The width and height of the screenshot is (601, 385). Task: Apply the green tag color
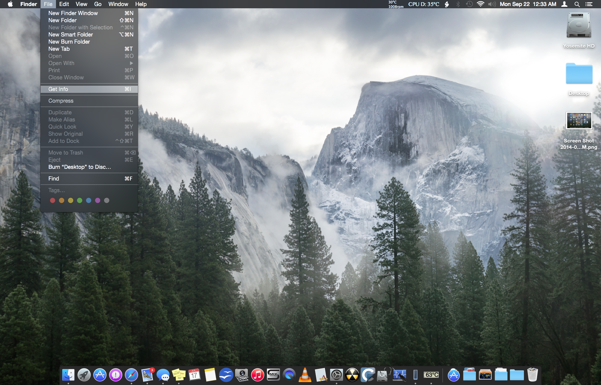tap(80, 200)
